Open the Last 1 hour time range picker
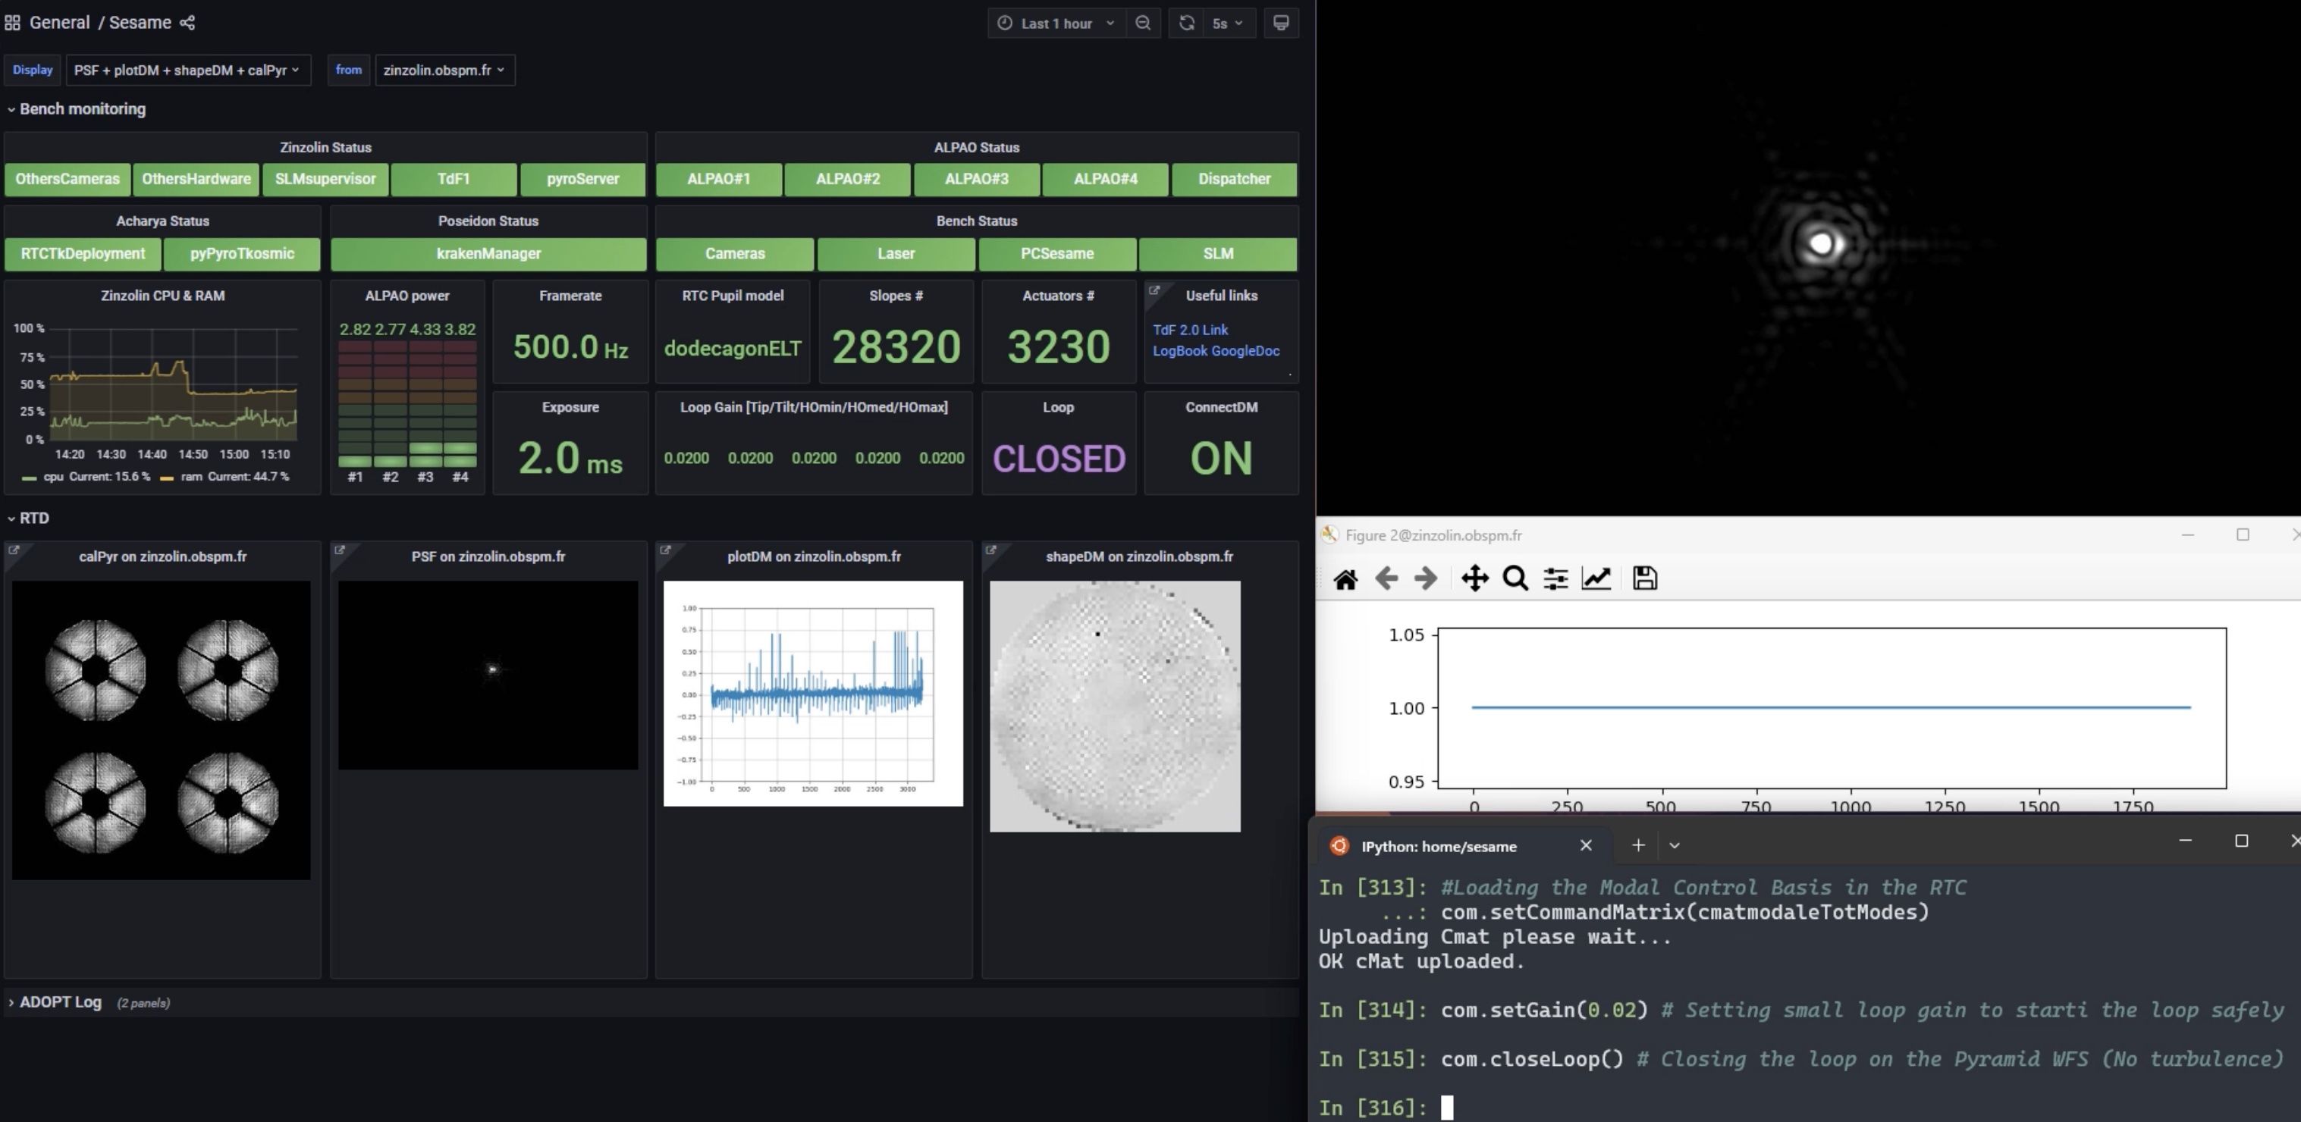 (1056, 24)
